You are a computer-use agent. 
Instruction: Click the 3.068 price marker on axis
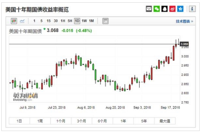(x=184, y=44)
